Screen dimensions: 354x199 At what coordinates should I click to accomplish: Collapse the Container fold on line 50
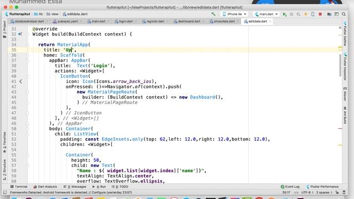coord(28,129)
